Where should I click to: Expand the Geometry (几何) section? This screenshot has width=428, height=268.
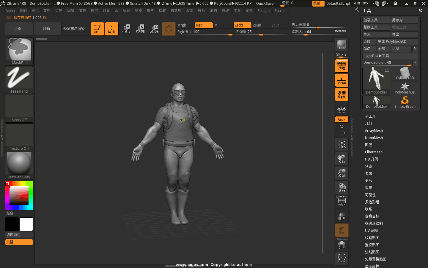369,123
